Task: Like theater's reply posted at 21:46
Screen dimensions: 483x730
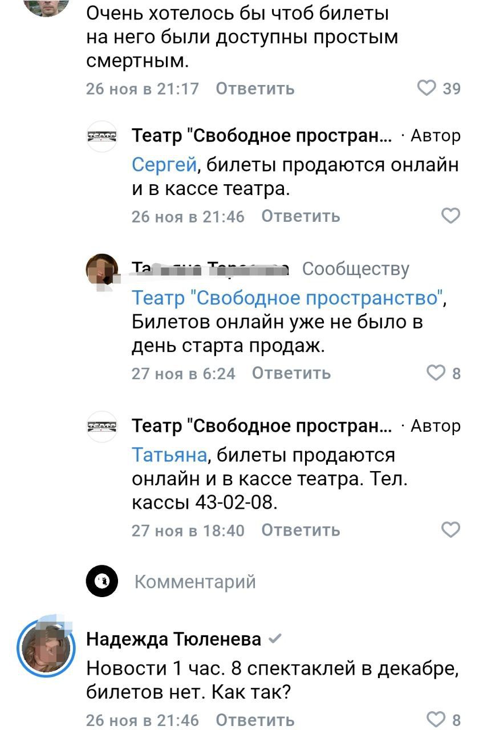Action: (x=450, y=216)
